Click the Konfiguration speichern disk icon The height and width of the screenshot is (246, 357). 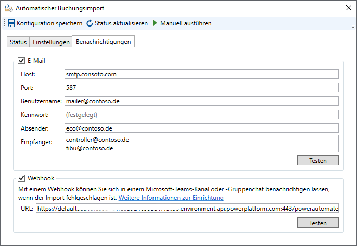[11, 23]
